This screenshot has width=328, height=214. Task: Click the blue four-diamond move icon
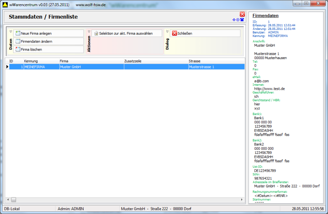pyautogui.click(x=234, y=20)
